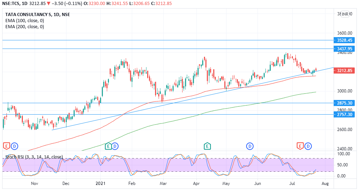Click the leftmost blue D dividend marker
Viewport: 359px width, 191px height.
[14, 146]
